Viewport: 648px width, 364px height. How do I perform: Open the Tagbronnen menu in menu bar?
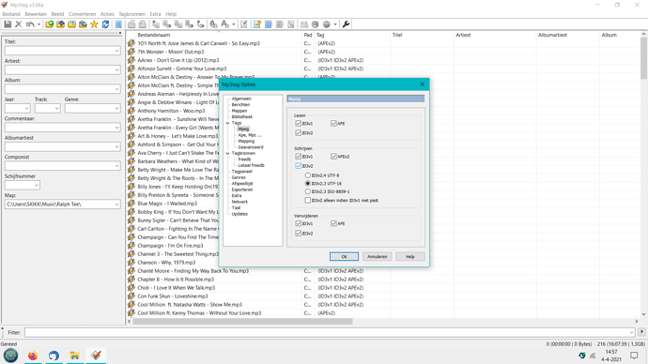131,14
